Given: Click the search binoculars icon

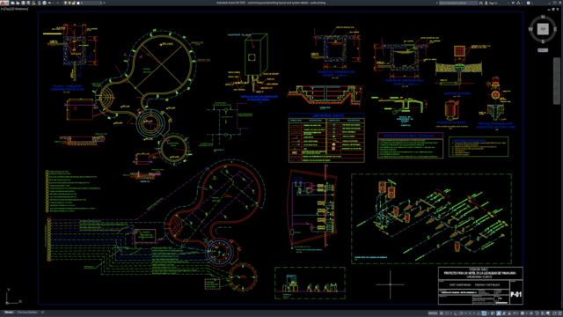Looking at the screenshot, I should click(481, 3).
